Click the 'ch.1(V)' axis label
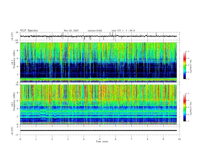The height and width of the screenshot is (156, 202). pos(12,36)
